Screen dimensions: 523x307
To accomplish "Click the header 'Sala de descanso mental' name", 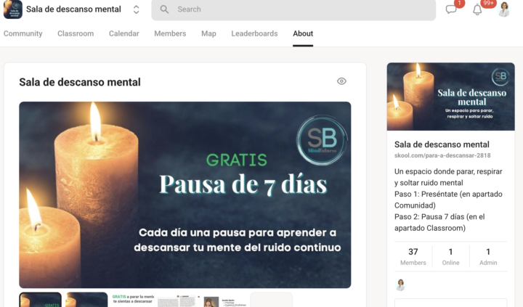I will [x=73, y=9].
